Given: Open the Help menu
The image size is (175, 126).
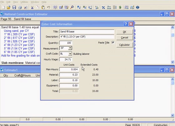Looking at the screenshot, I should (44, 2).
